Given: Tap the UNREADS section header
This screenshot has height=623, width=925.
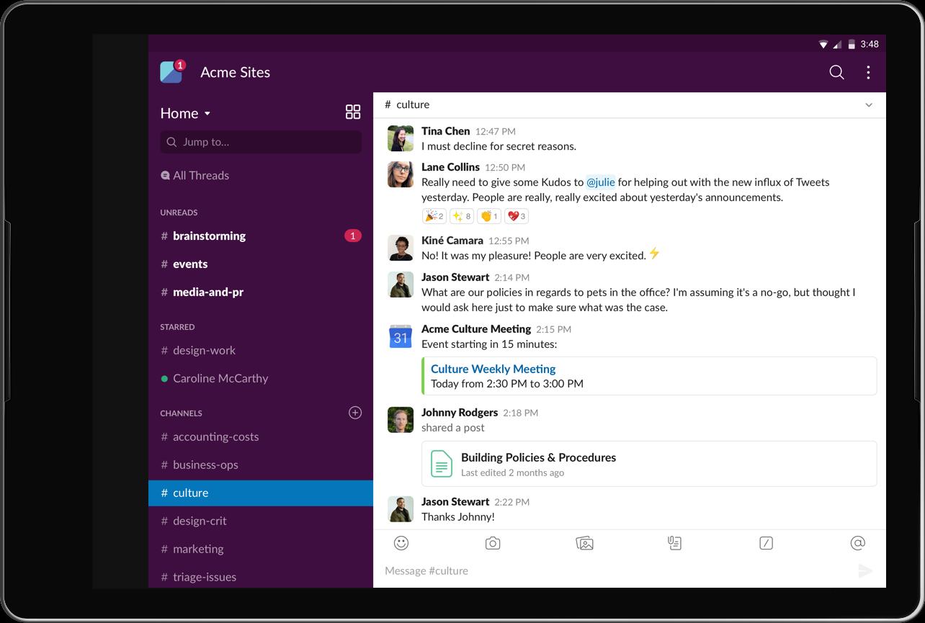Looking at the screenshot, I should [x=179, y=212].
